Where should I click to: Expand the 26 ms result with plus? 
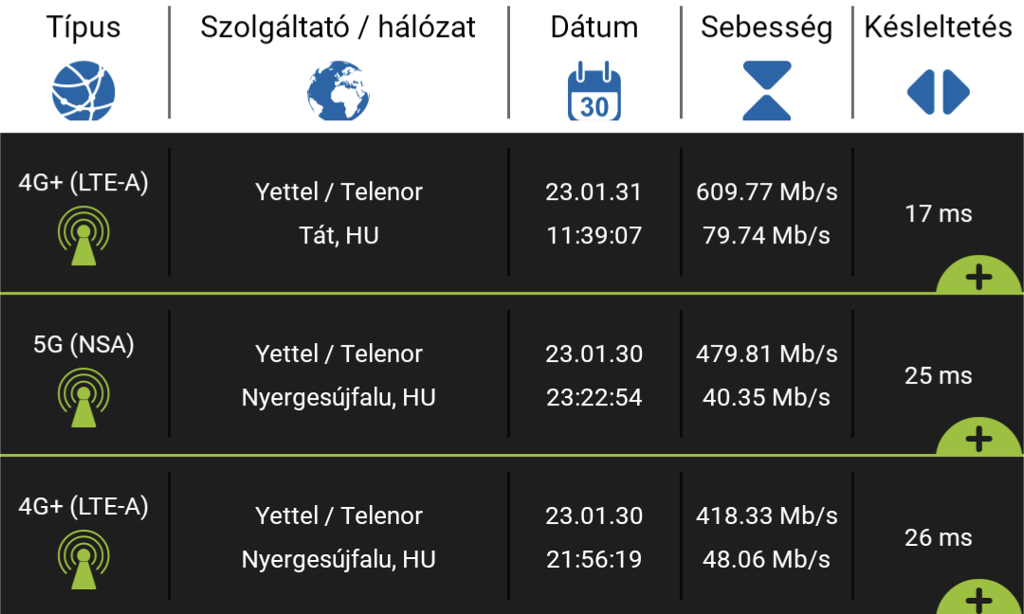tap(978, 598)
